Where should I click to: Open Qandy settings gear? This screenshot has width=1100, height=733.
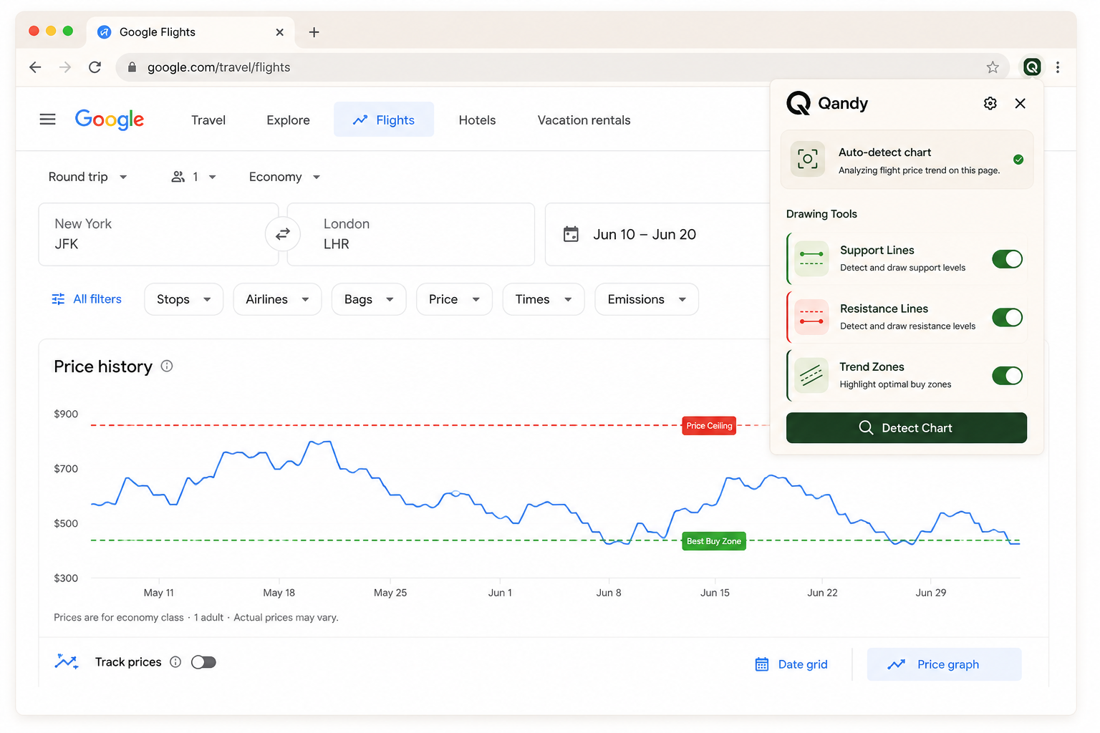click(990, 104)
